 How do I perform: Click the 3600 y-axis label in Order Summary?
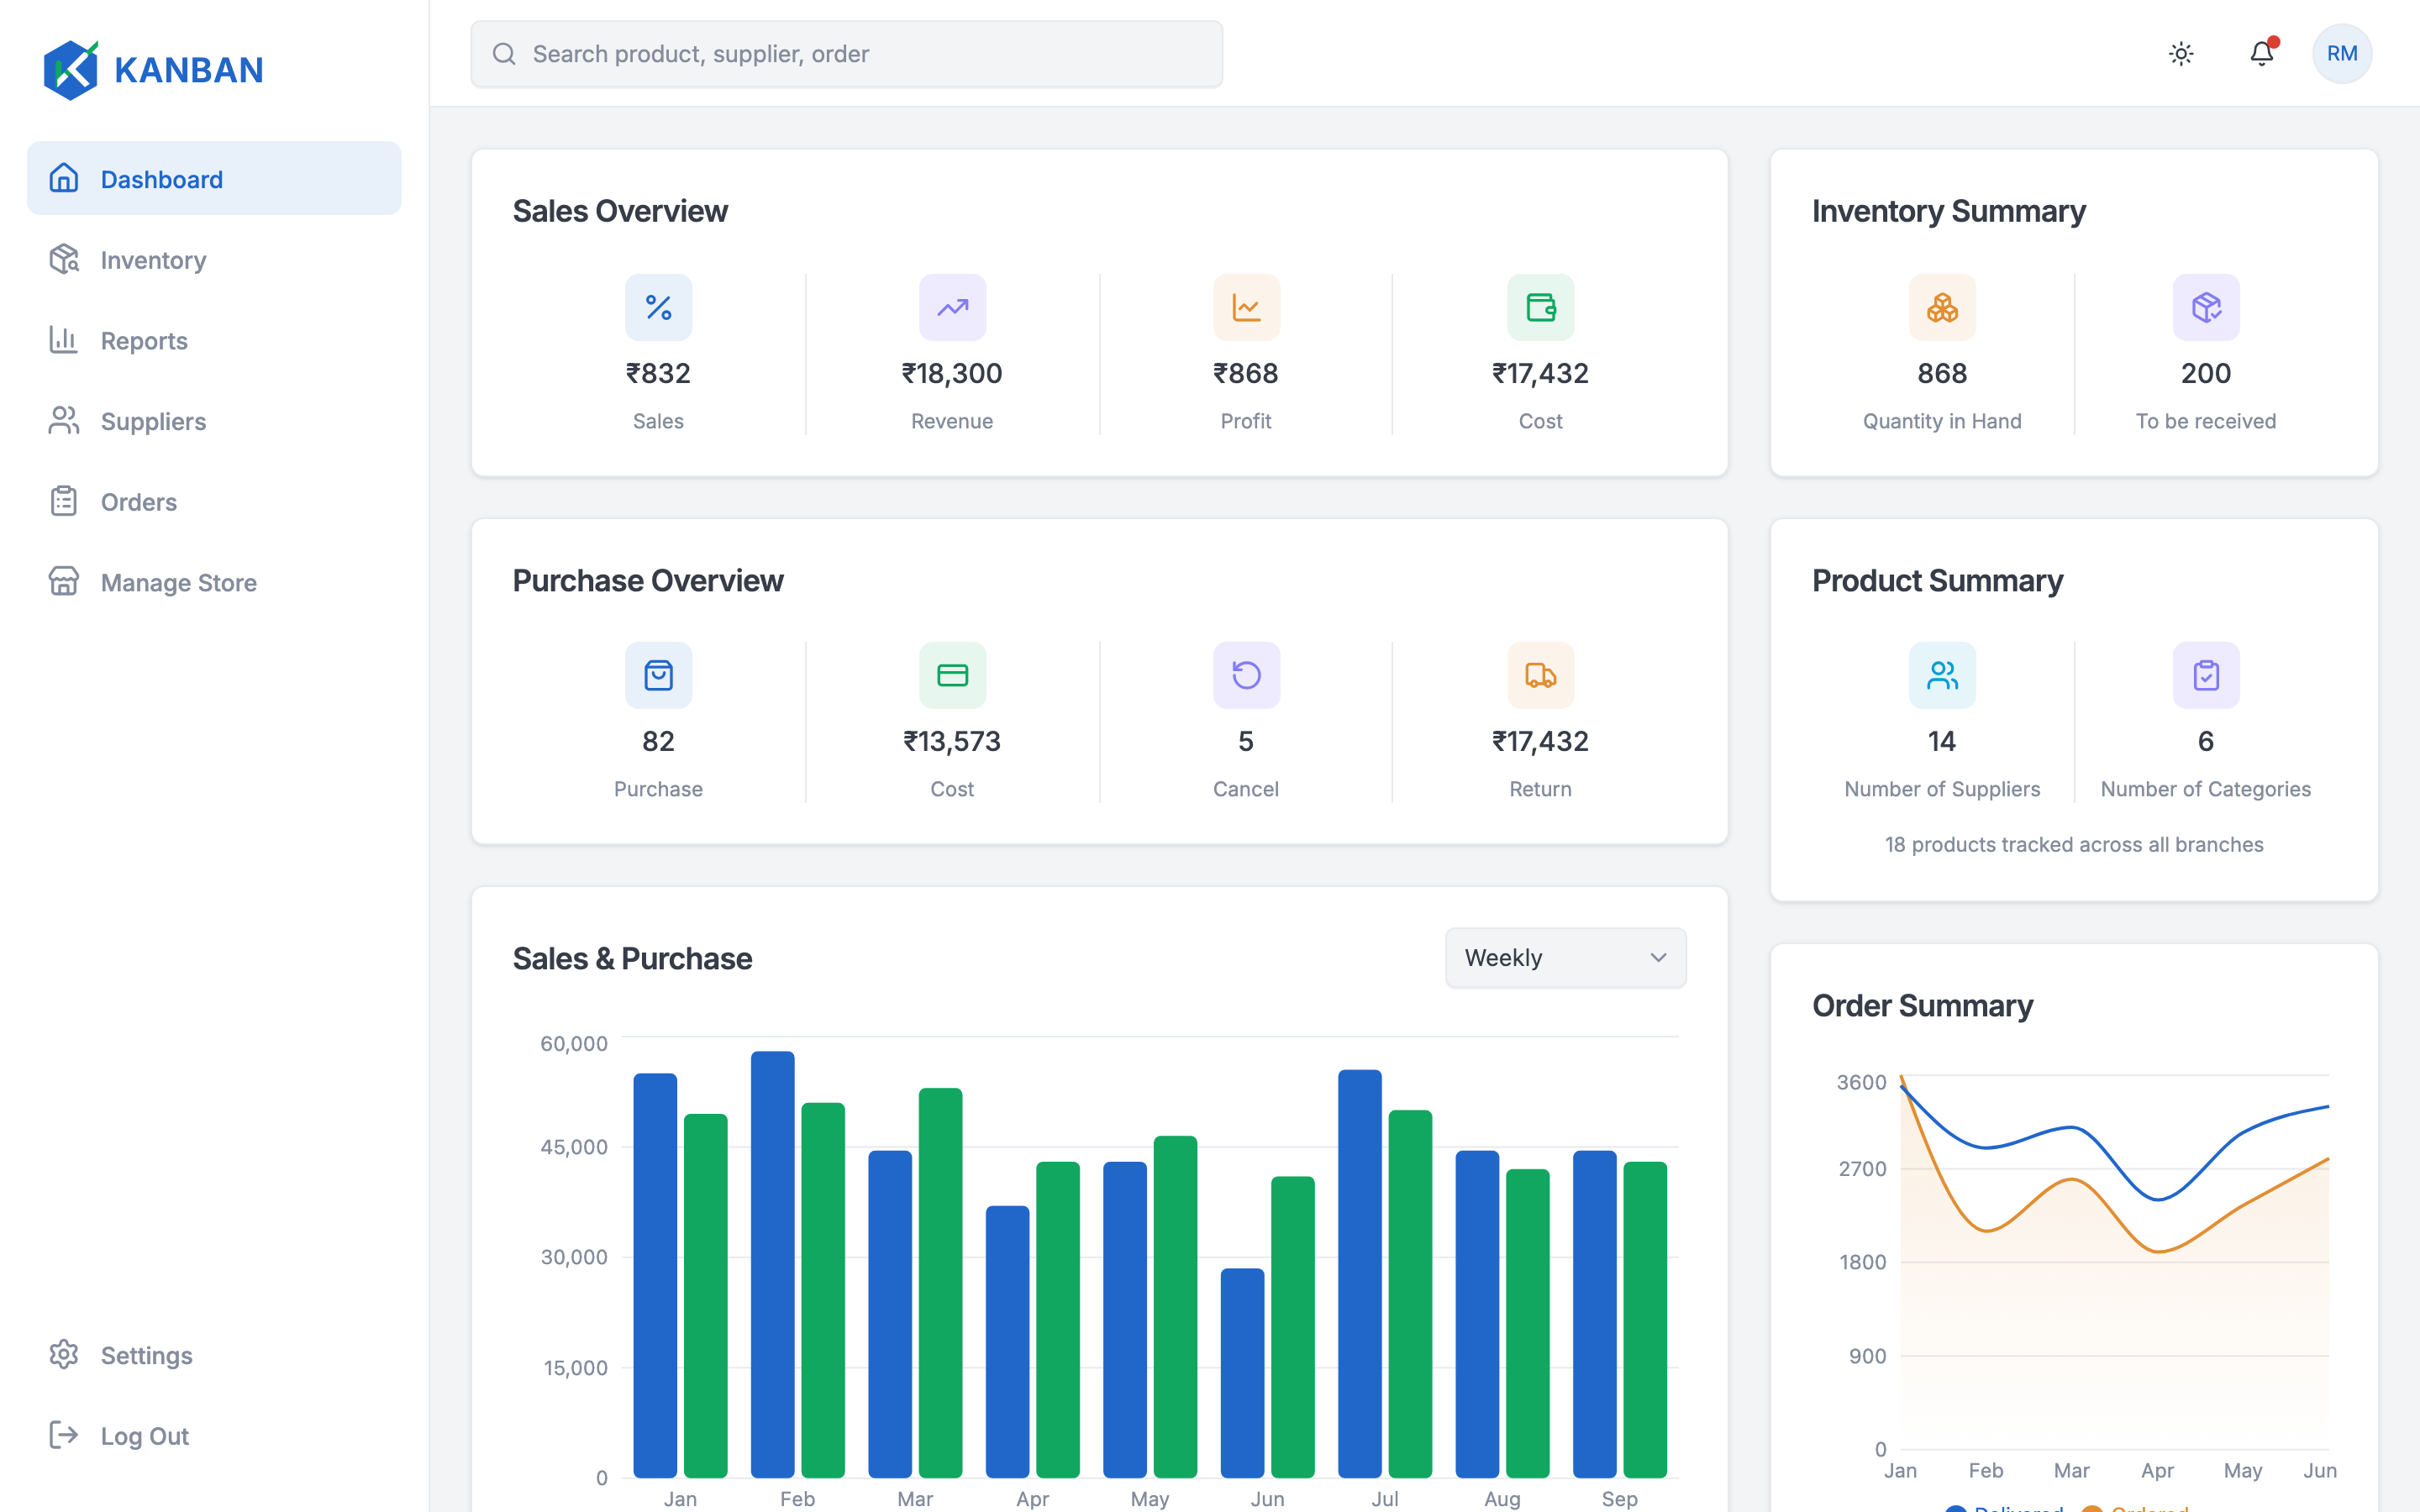(1861, 1082)
